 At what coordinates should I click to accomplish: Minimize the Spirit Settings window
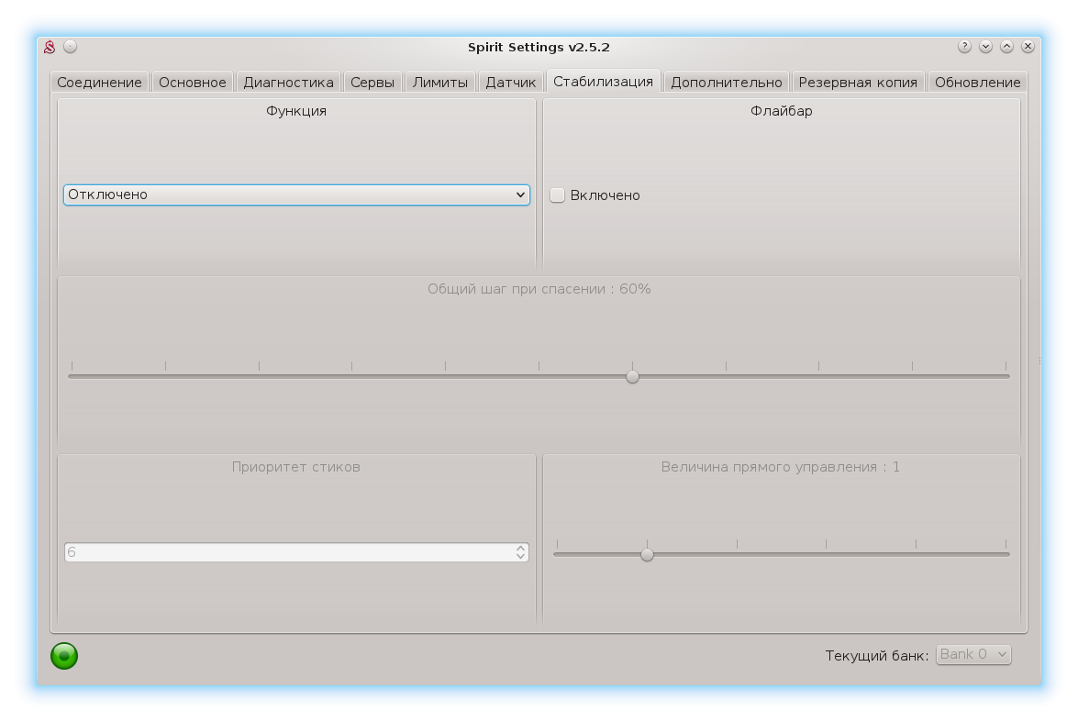pyautogui.click(x=985, y=47)
